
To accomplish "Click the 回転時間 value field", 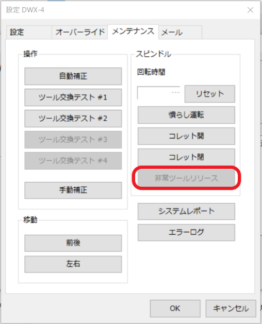I will (158, 93).
